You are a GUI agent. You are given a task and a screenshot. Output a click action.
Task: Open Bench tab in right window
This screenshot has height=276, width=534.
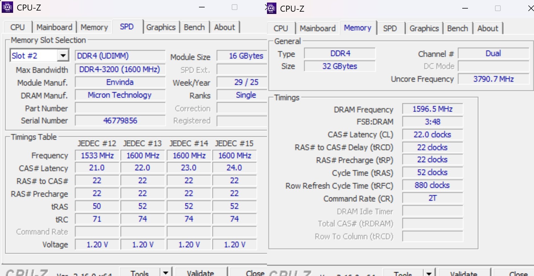457,28
